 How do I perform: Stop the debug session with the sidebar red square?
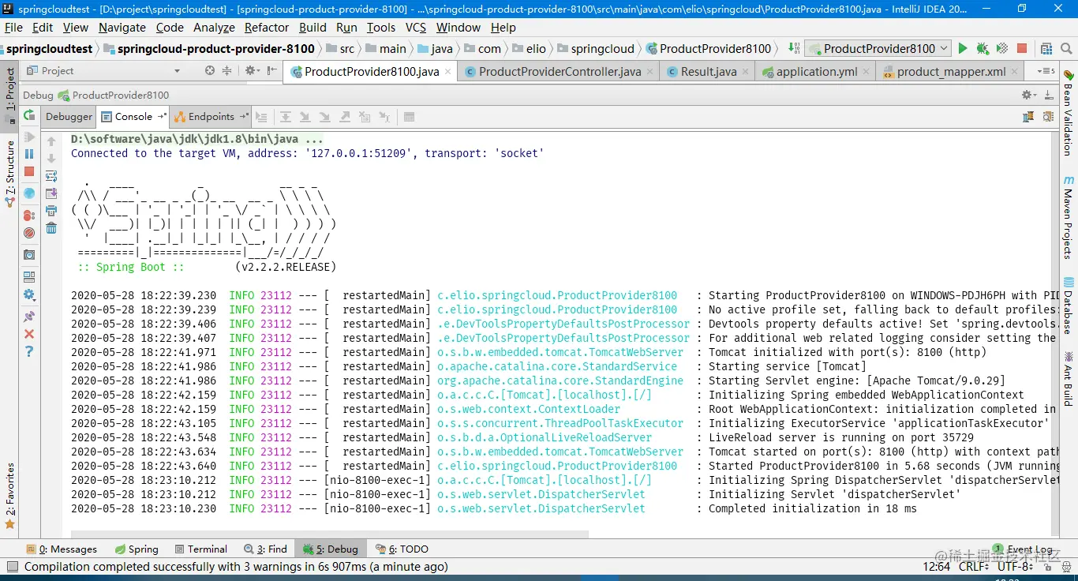[29, 172]
